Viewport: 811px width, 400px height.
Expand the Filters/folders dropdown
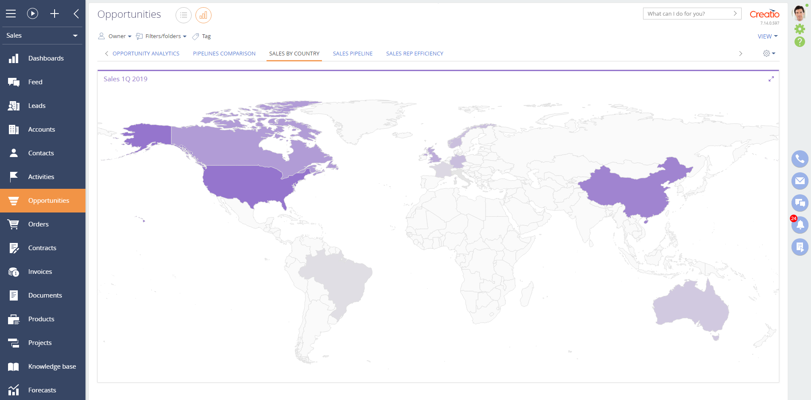click(x=161, y=36)
